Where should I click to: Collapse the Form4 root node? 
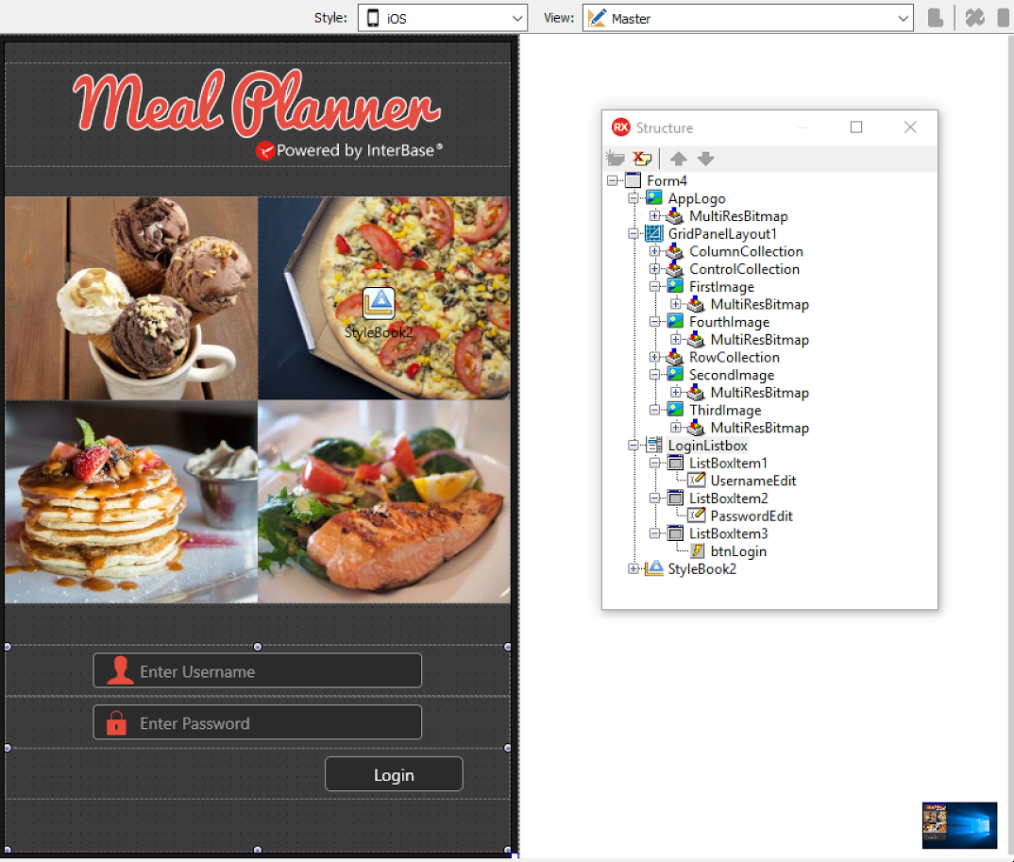click(613, 180)
